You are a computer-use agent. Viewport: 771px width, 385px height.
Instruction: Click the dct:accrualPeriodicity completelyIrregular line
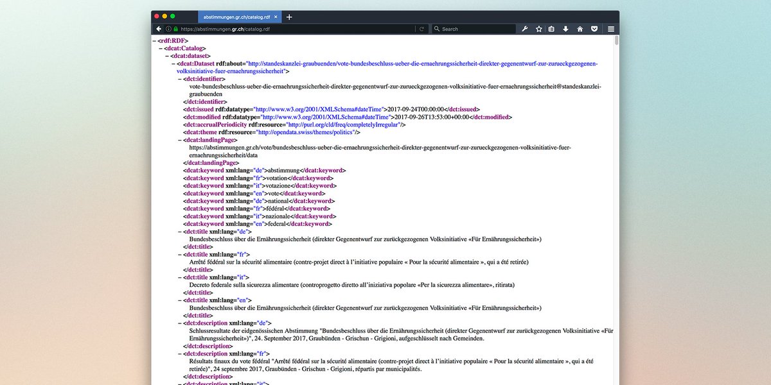pyautogui.click(x=294, y=124)
